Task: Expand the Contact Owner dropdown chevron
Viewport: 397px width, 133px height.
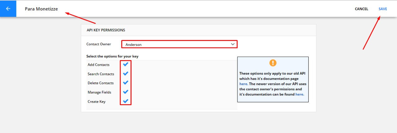Action: click(x=233, y=44)
